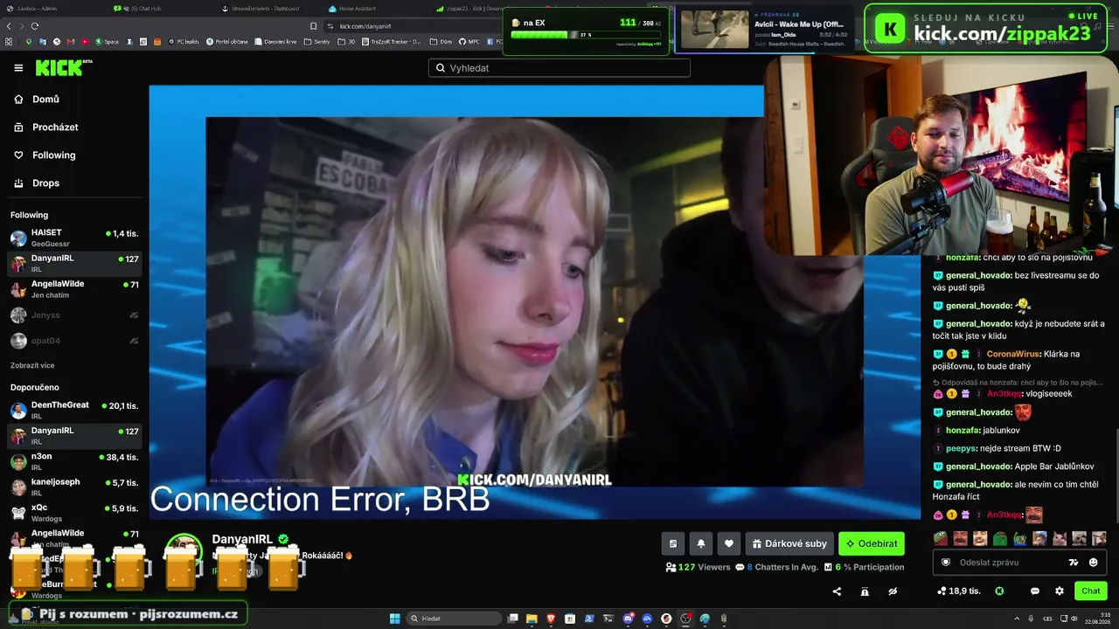Toggle follow heart for DanyanIRL
The width and height of the screenshot is (1119, 629).
coord(729,543)
